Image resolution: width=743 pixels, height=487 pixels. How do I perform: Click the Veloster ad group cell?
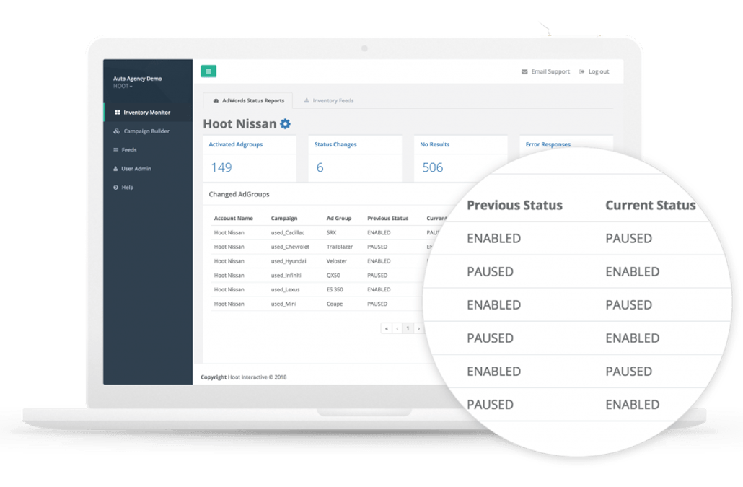click(336, 261)
